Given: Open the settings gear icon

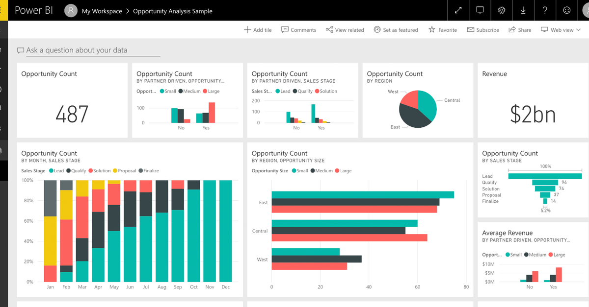Looking at the screenshot, I should coord(501,10).
